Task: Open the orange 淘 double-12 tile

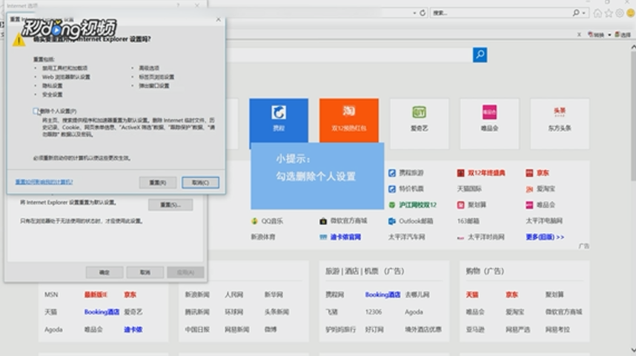Action: click(x=349, y=121)
